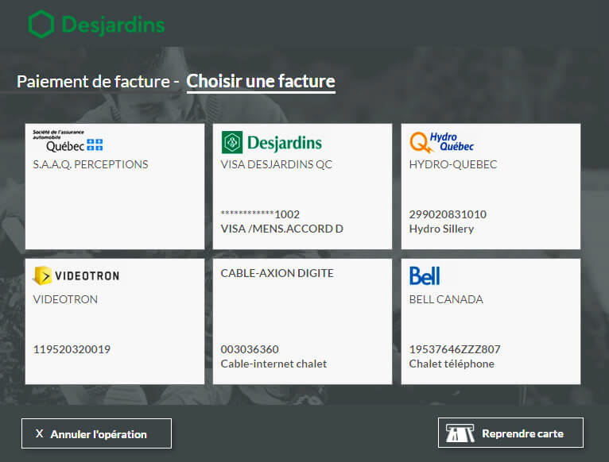Click the X icon beside Annuler l'opération

[x=40, y=434]
